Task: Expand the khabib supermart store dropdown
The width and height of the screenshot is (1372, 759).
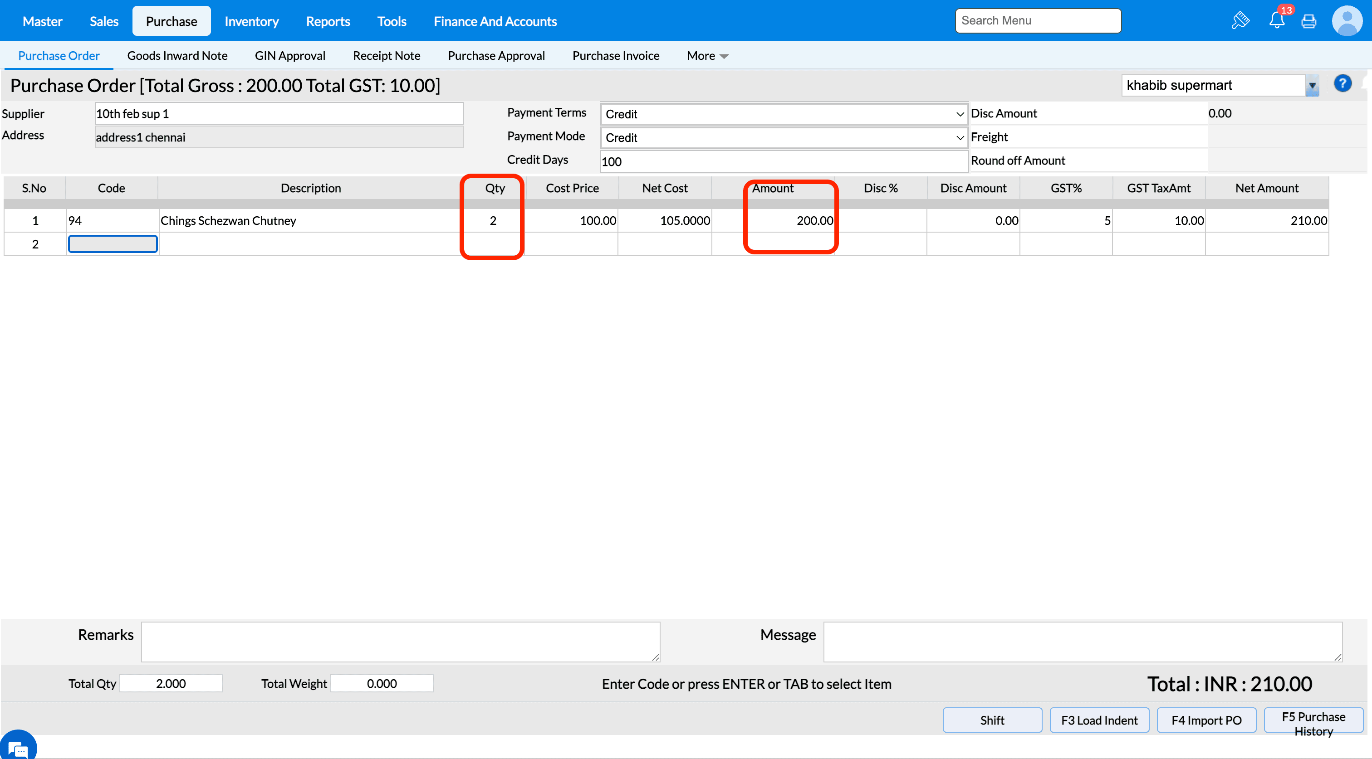Action: [x=1312, y=86]
